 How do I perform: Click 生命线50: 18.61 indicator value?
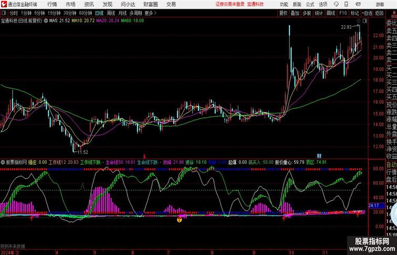[121, 162]
